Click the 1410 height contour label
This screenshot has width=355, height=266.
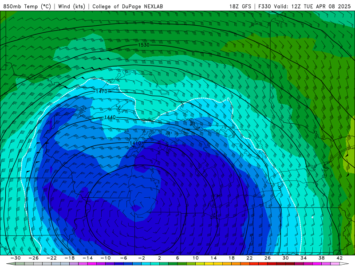pos(135,143)
